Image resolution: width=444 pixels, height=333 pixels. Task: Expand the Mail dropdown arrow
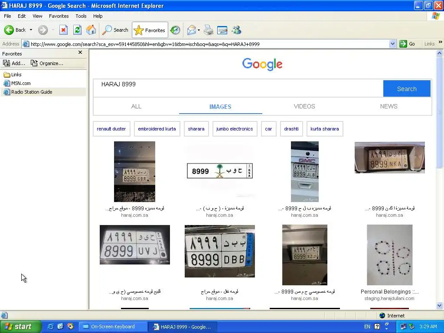coord(199,30)
